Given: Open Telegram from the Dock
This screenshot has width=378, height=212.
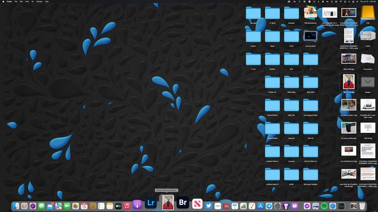Looking at the screenshot, I should click(x=269, y=206).
